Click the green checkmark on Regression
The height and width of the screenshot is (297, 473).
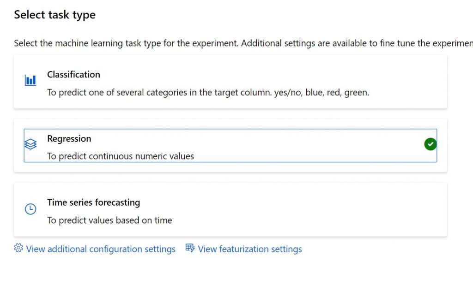tap(430, 145)
